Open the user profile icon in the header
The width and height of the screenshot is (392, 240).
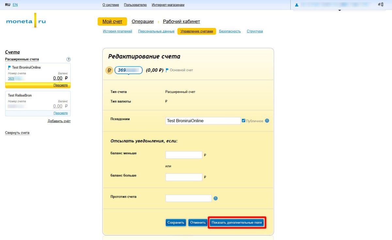(x=297, y=5)
